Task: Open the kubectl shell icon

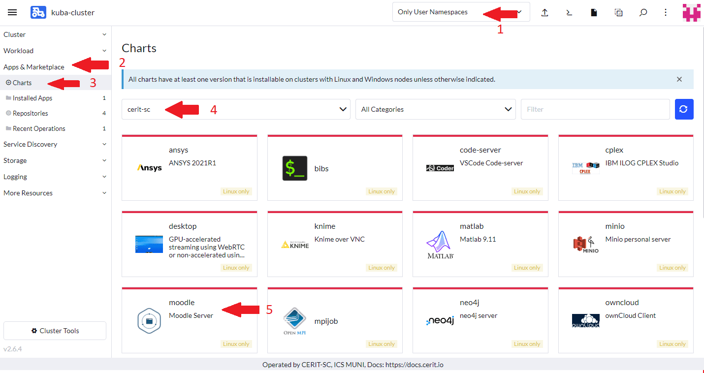Action: click(569, 13)
